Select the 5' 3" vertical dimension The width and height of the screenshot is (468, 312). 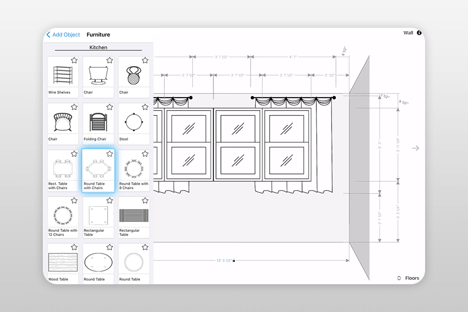click(x=380, y=145)
